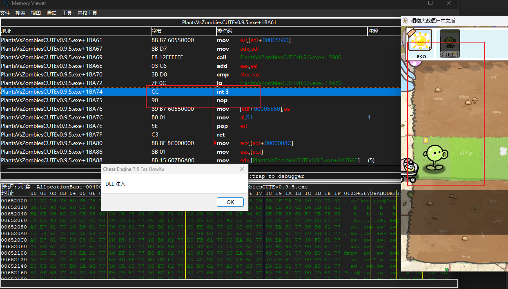Select the Peashooter seed packet card
Screen dimensions: 508x289
(450, 43)
